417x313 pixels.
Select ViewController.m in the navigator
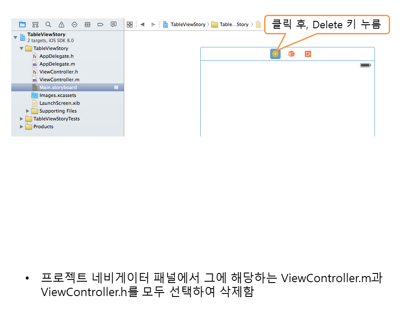(59, 80)
